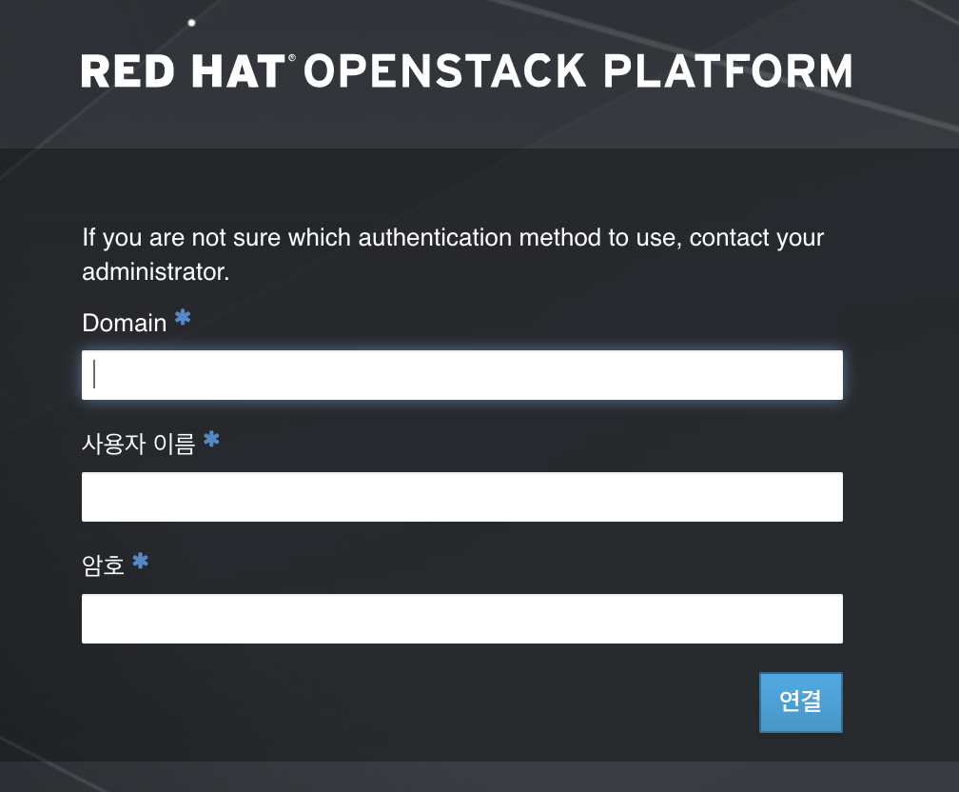Click the 사용자 이름 username field
Screen dimensions: 959x792
pyautogui.click(x=462, y=497)
